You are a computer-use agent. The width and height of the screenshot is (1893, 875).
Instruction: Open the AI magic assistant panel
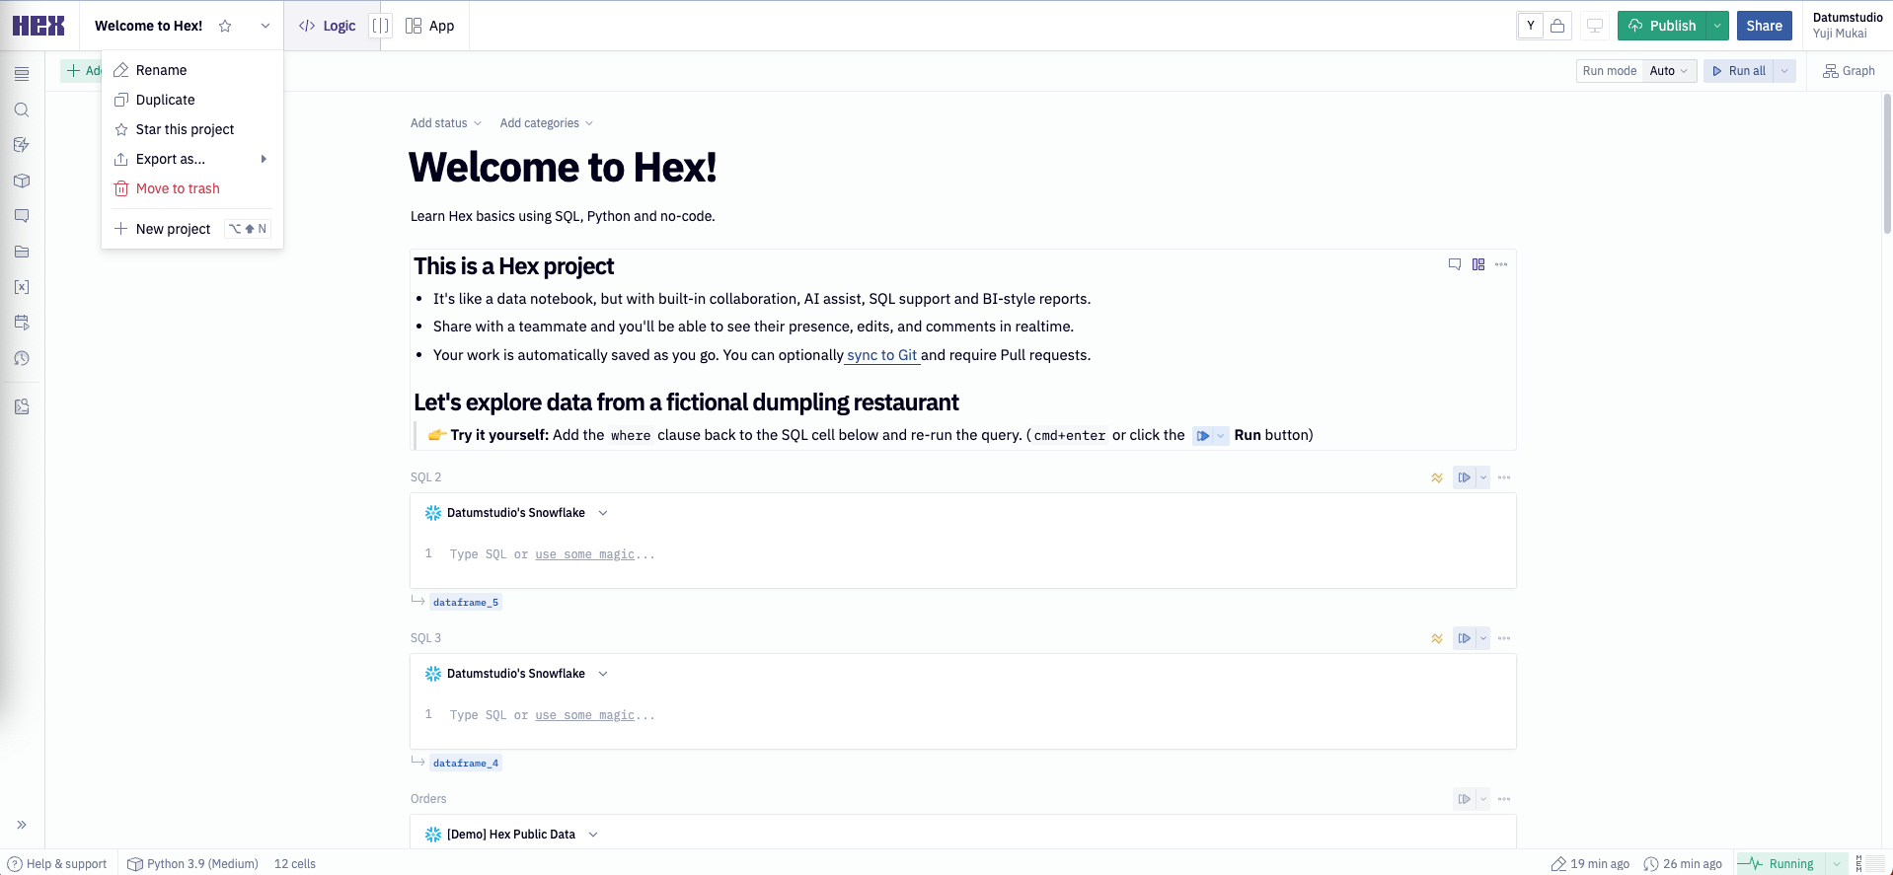(x=21, y=144)
